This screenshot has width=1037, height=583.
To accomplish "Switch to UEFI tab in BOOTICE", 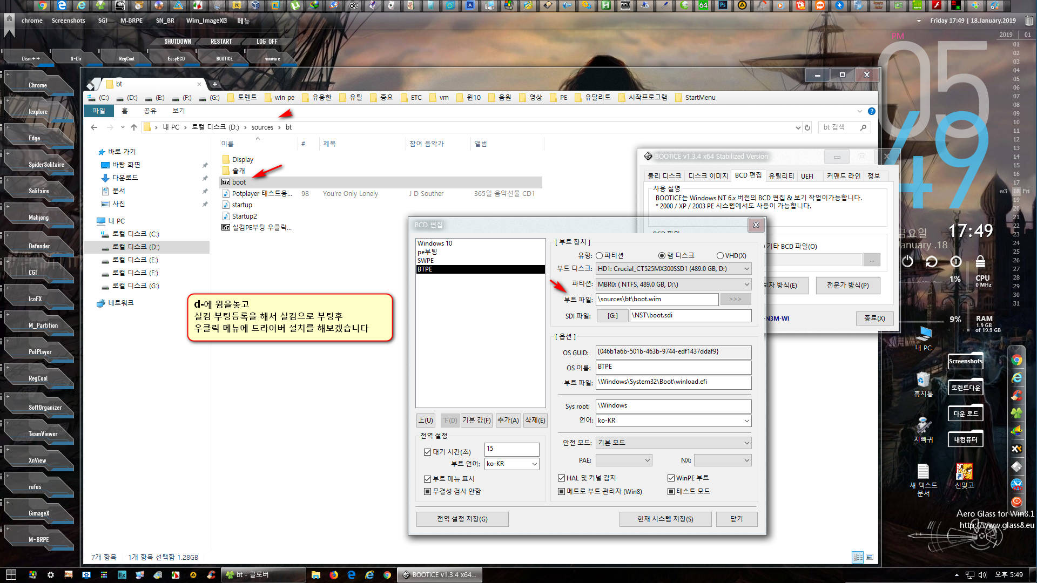I will (x=807, y=176).
